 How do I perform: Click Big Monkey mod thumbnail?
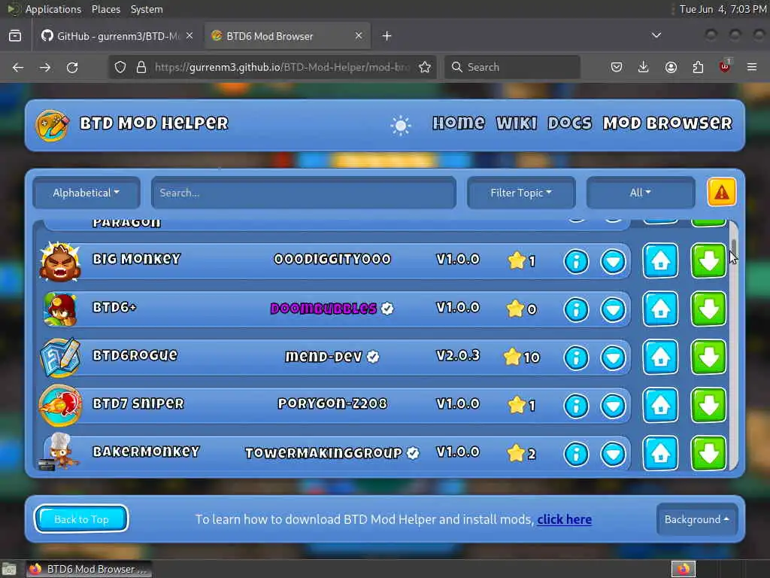[x=60, y=261]
